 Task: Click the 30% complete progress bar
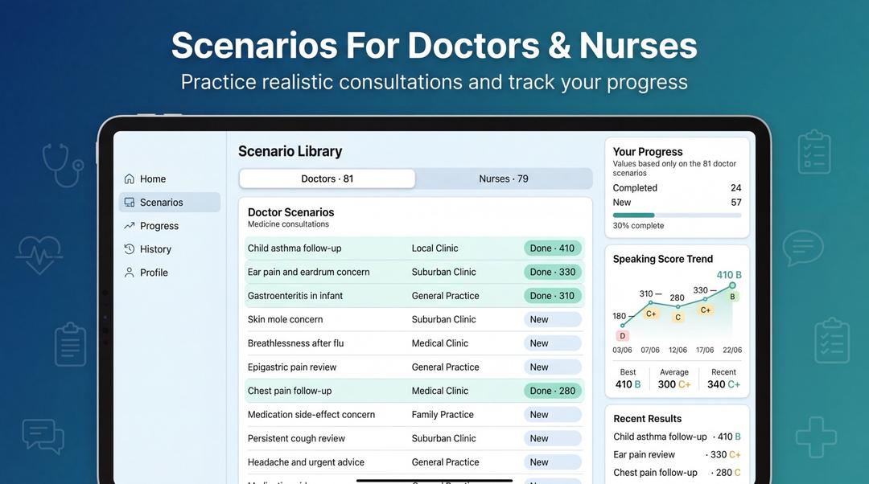677,215
